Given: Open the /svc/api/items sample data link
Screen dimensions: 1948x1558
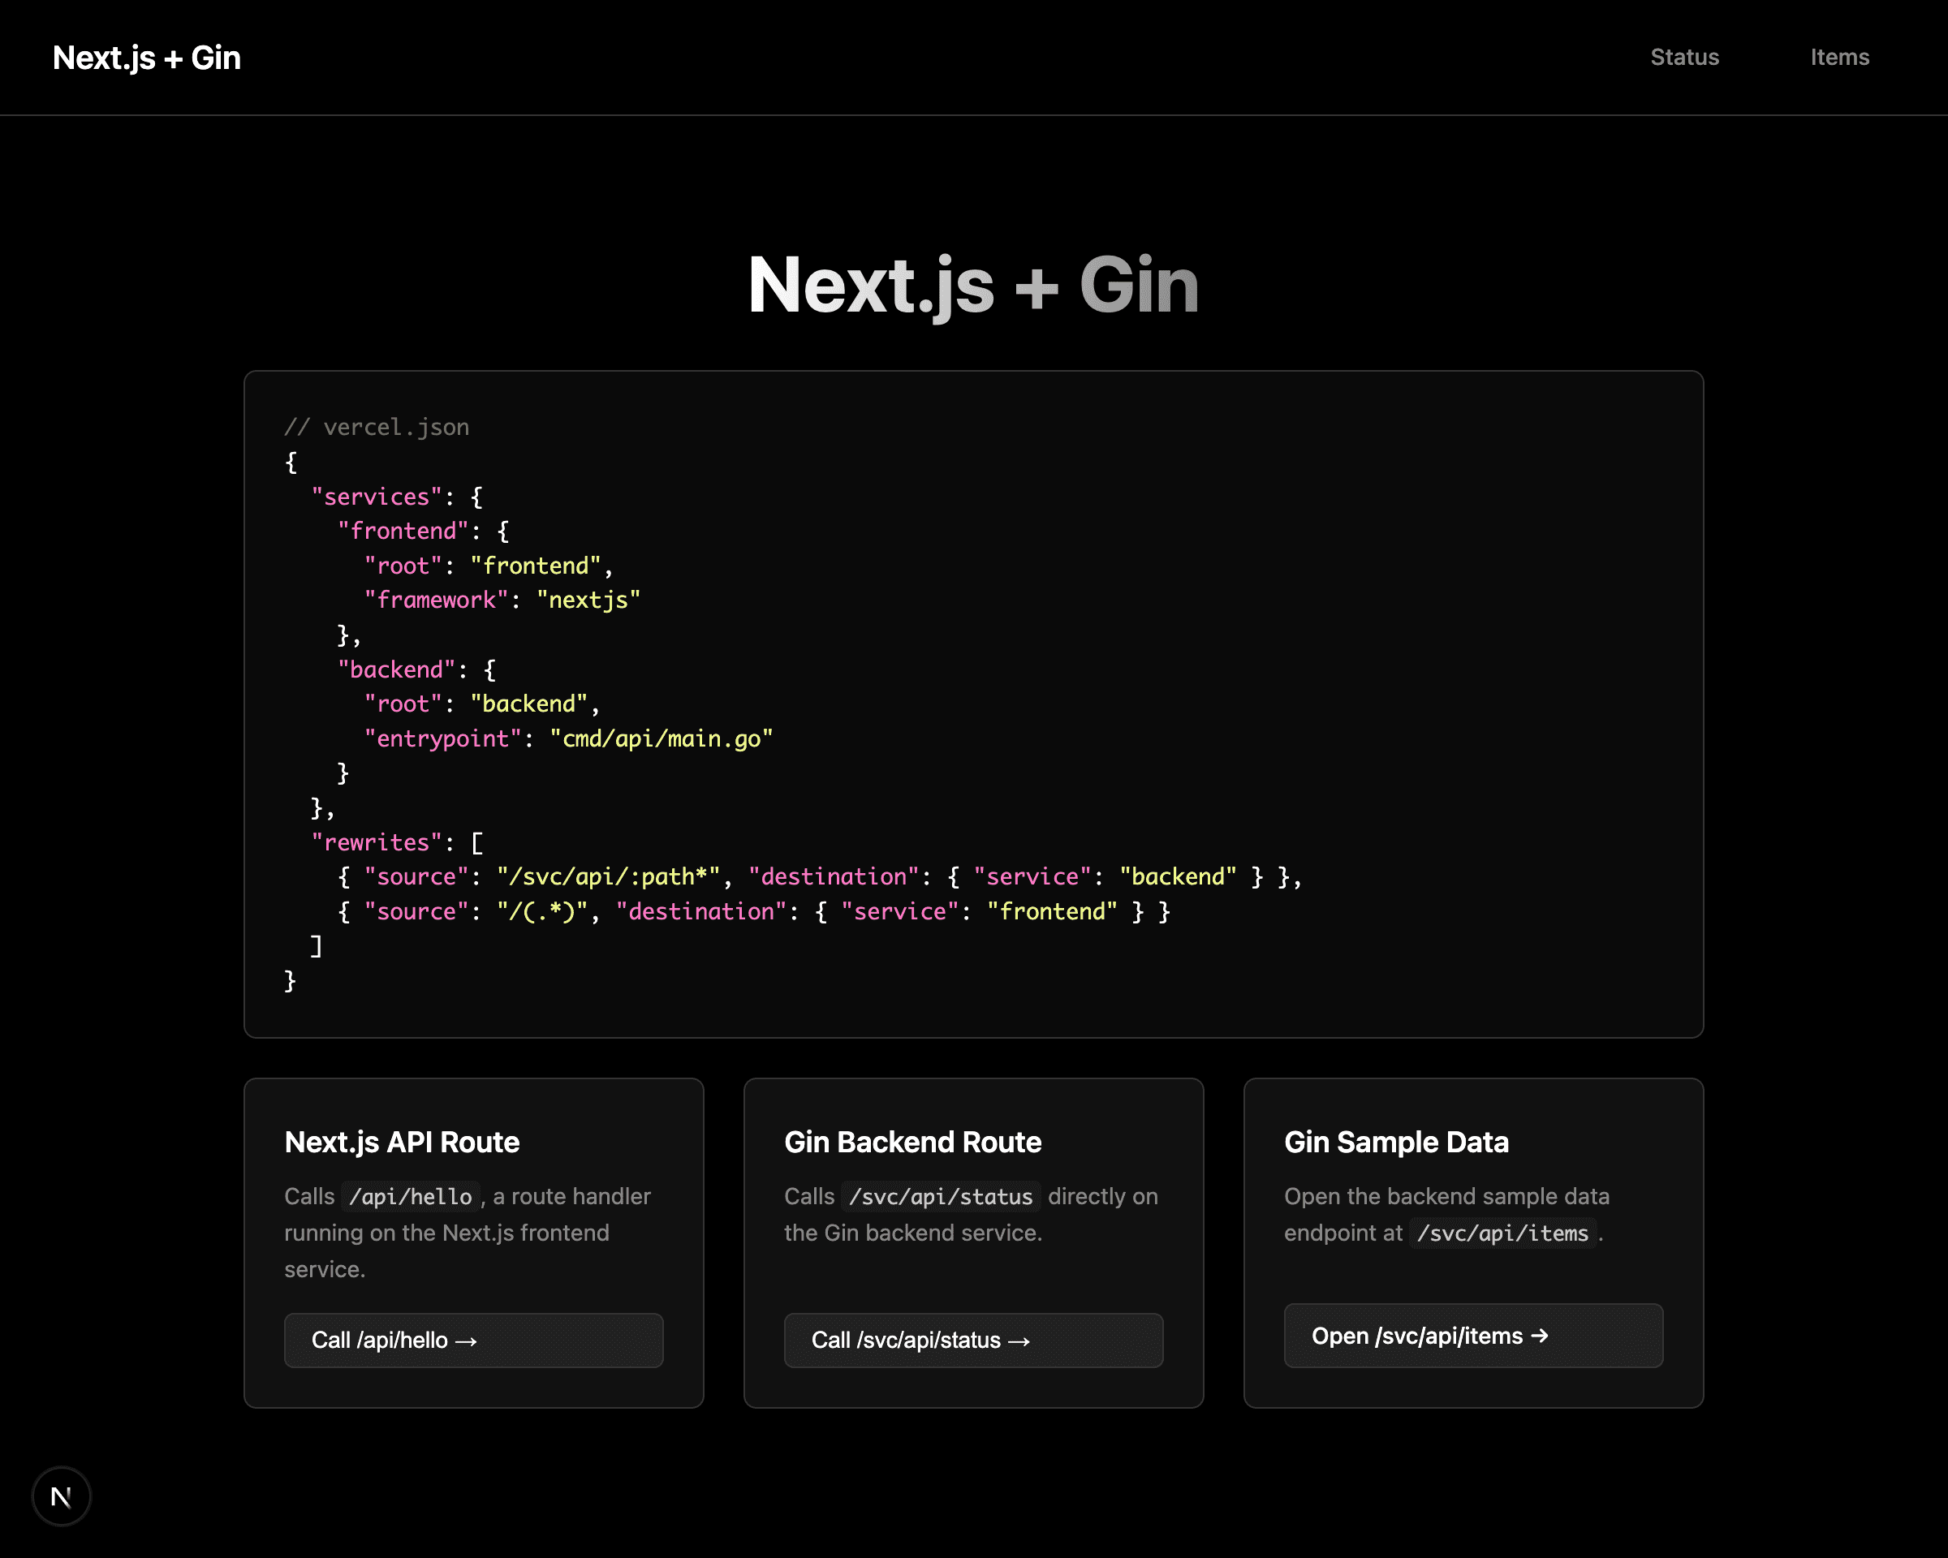Looking at the screenshot, I should [1472, 1336].
